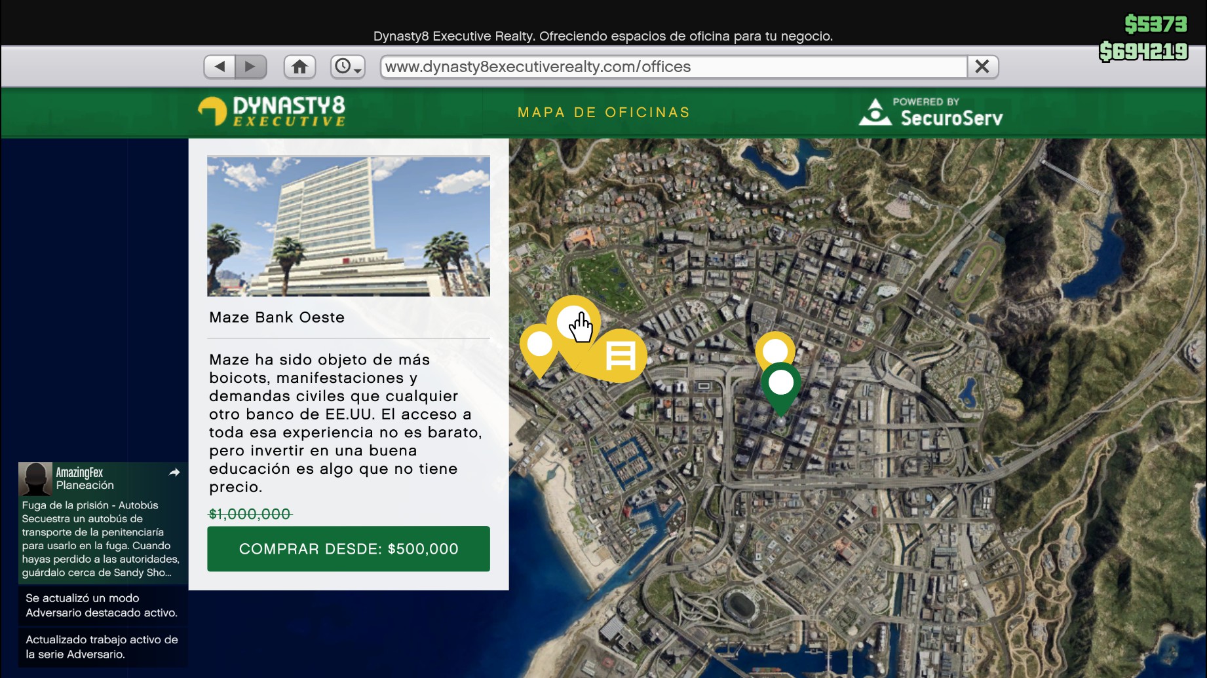Click the AmazingFex player avatar
The image size is (1207, 678).
click(35, 480)
